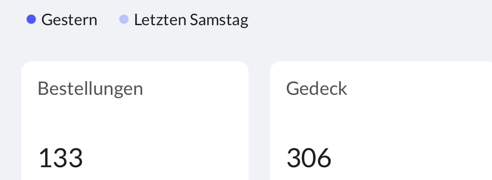Toggle the Letzten Samstag legend entry

(184, 20)
